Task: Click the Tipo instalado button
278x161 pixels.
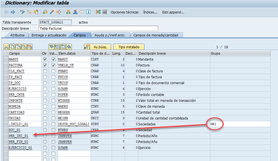Action: [x=129, y=47]
